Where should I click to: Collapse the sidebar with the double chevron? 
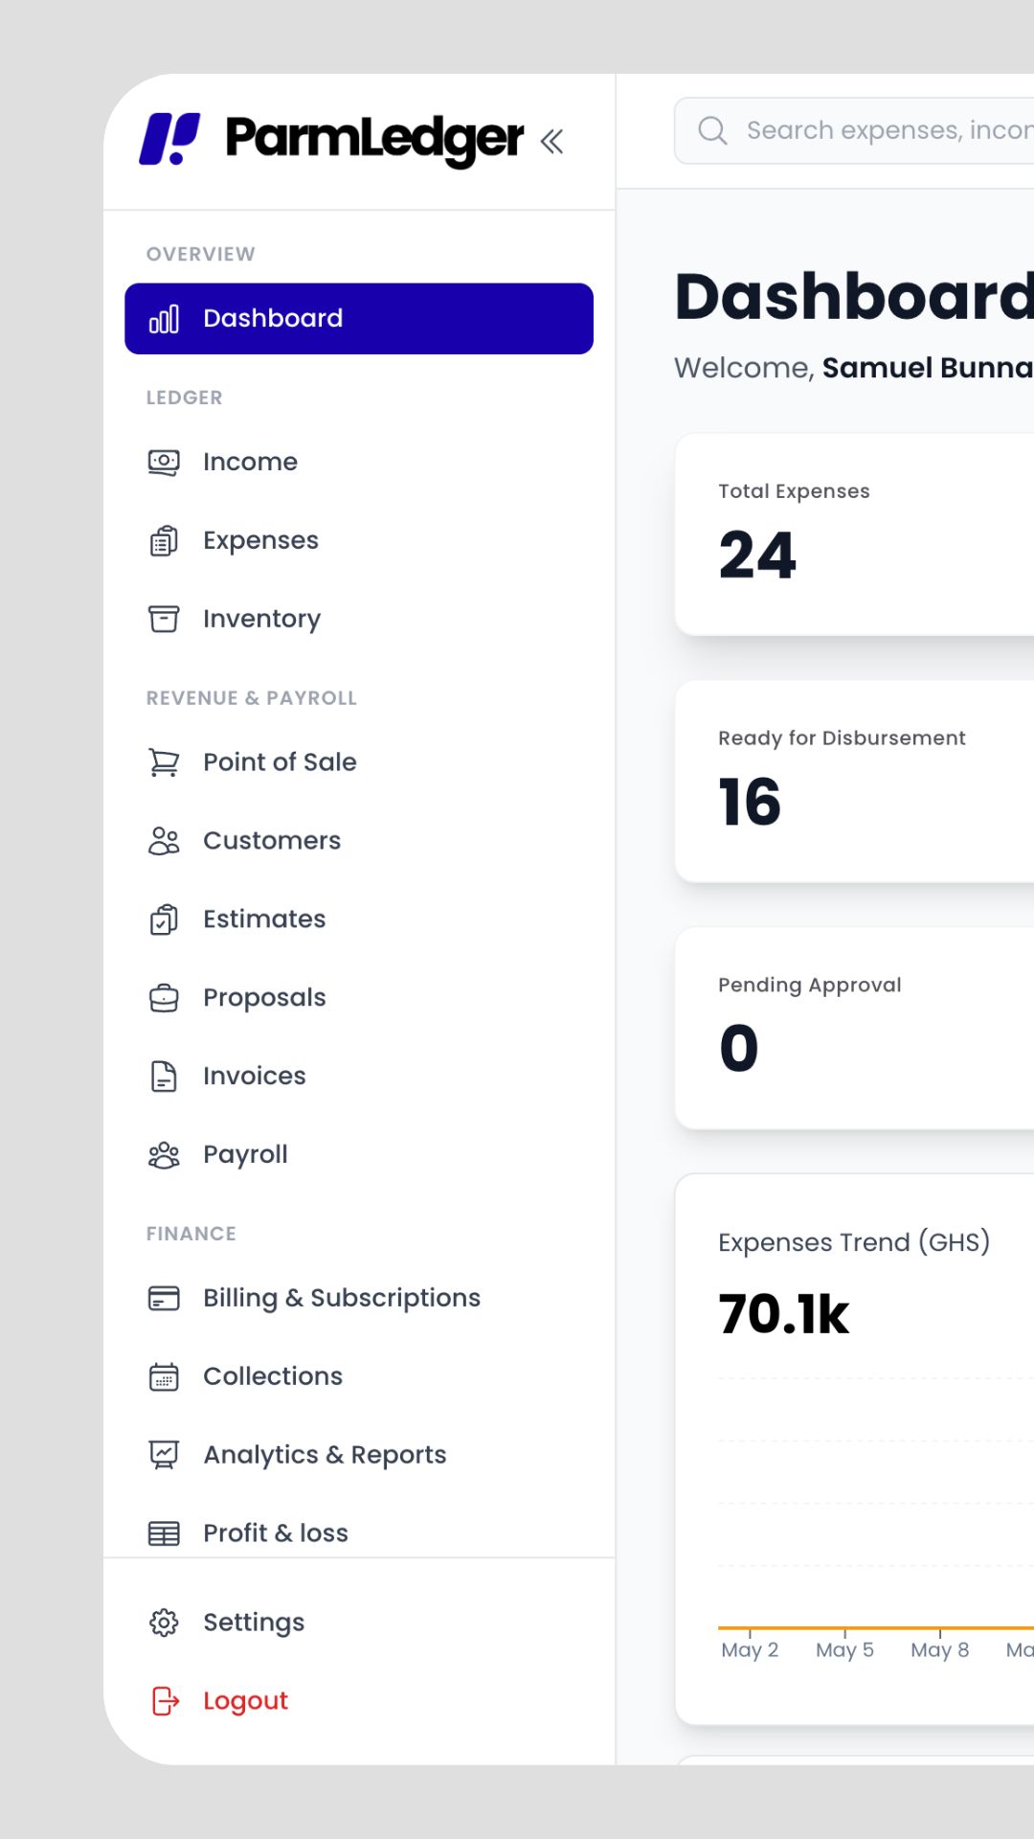click(551, 142)
